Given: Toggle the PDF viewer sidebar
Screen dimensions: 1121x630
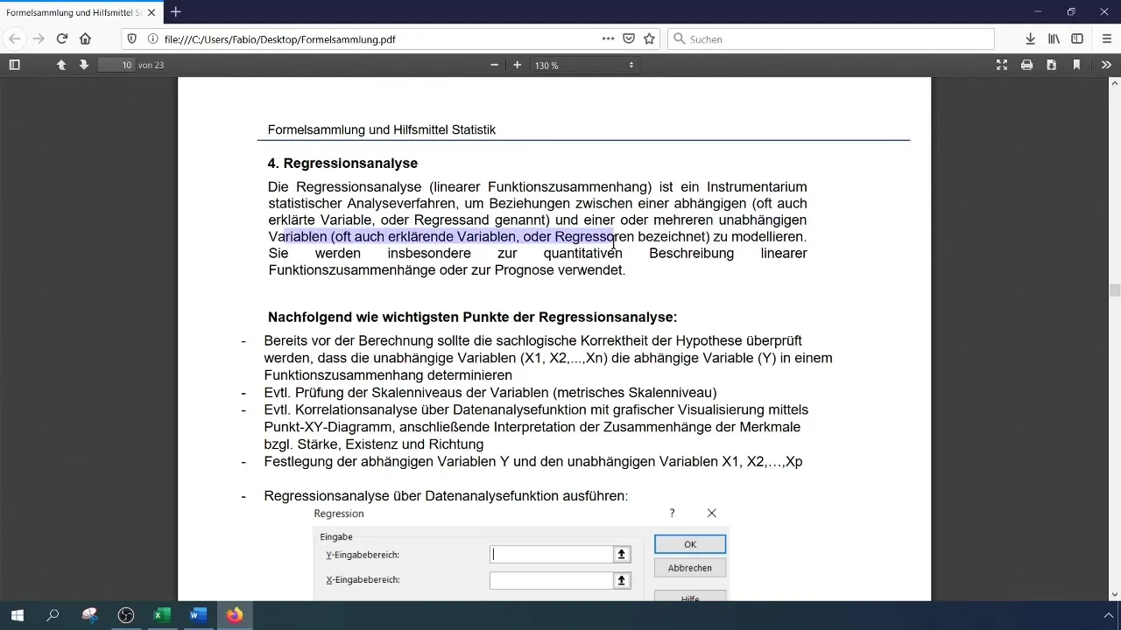Looking at the screenshot, I should (x=14, y=65).
